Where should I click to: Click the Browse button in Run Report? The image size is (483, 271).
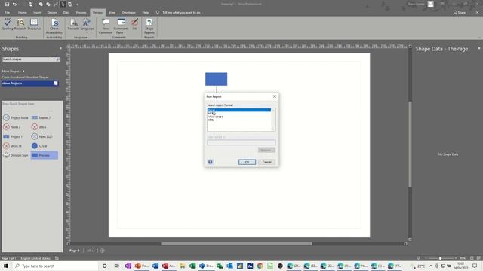pos(266,150)
